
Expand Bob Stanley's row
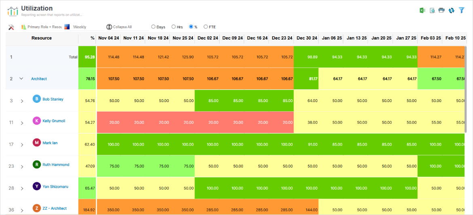pyautogui.click(x=22, y=101)
